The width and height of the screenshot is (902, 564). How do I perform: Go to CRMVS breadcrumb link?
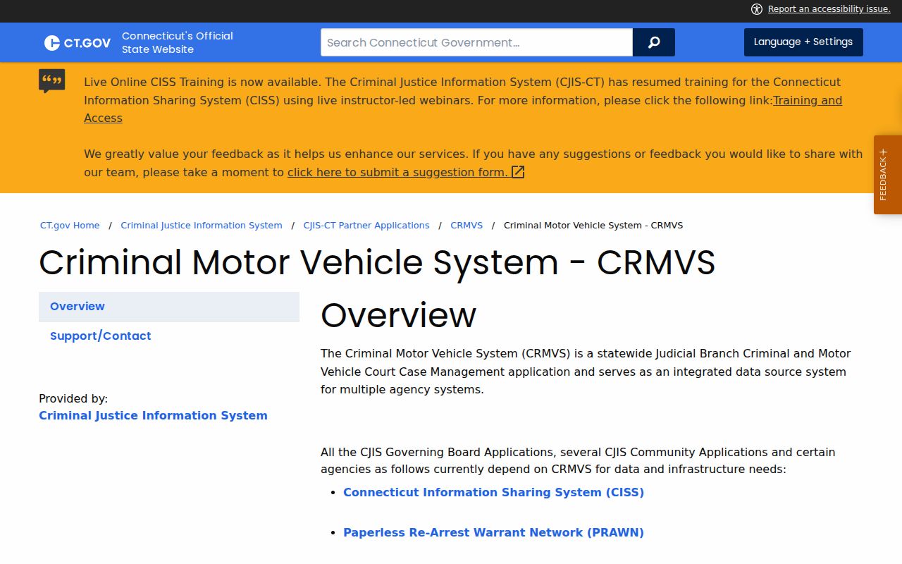pos(467,226)
